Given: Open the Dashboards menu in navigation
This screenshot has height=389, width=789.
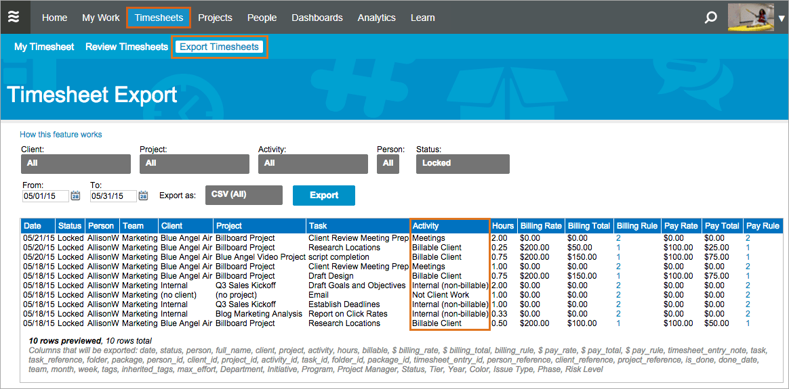Looking at the screenshot, I should (317, 18).
